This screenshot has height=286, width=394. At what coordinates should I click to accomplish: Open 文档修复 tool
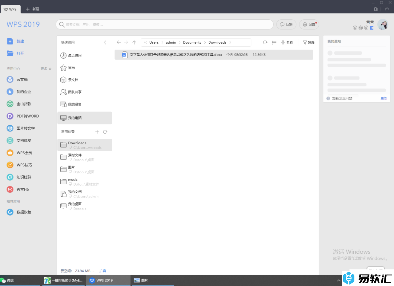pyautogui.click(x=19, y=140)
